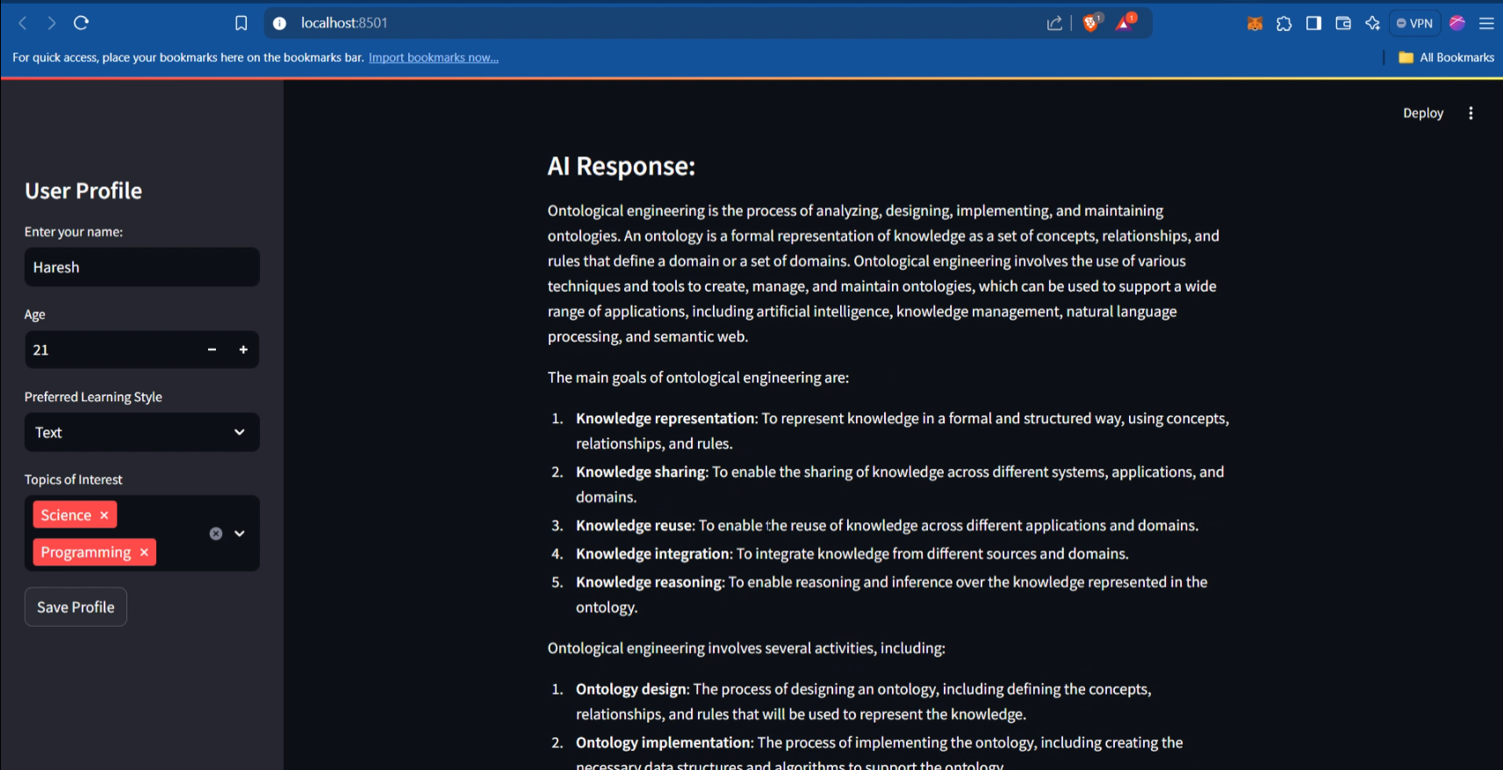Click the 'Topics of Interest' label

click(74, 479)
